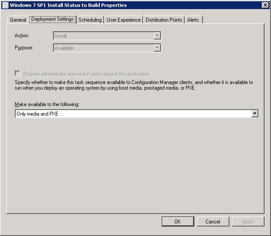
Task: Close the Build Properties dialog
Action: (265, 5)
